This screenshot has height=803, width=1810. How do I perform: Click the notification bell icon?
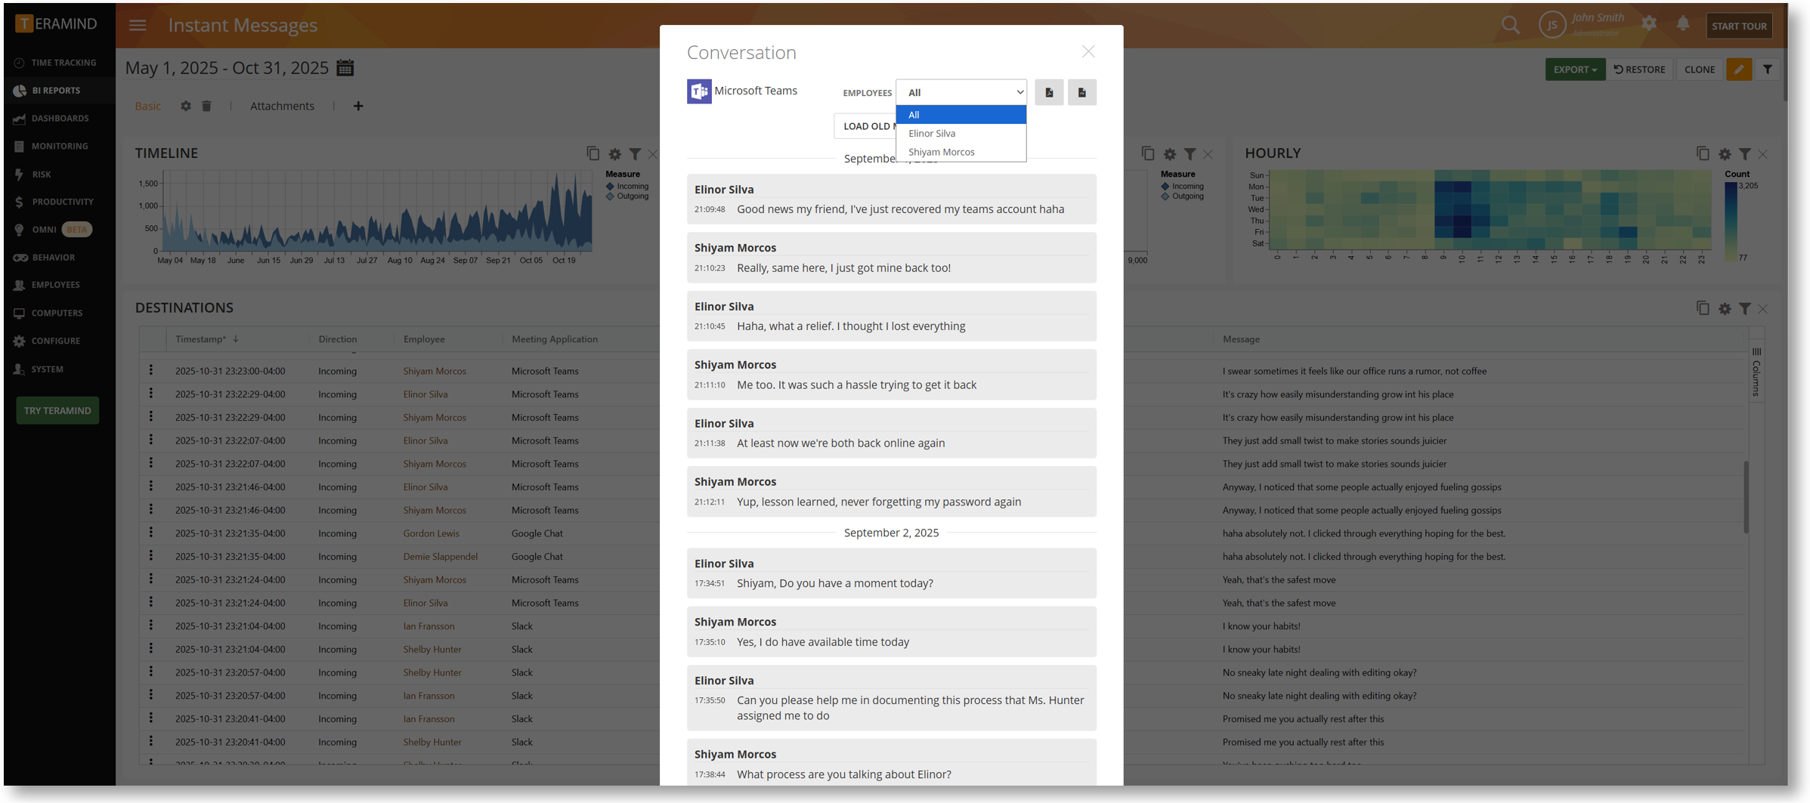click(1682, 25)
